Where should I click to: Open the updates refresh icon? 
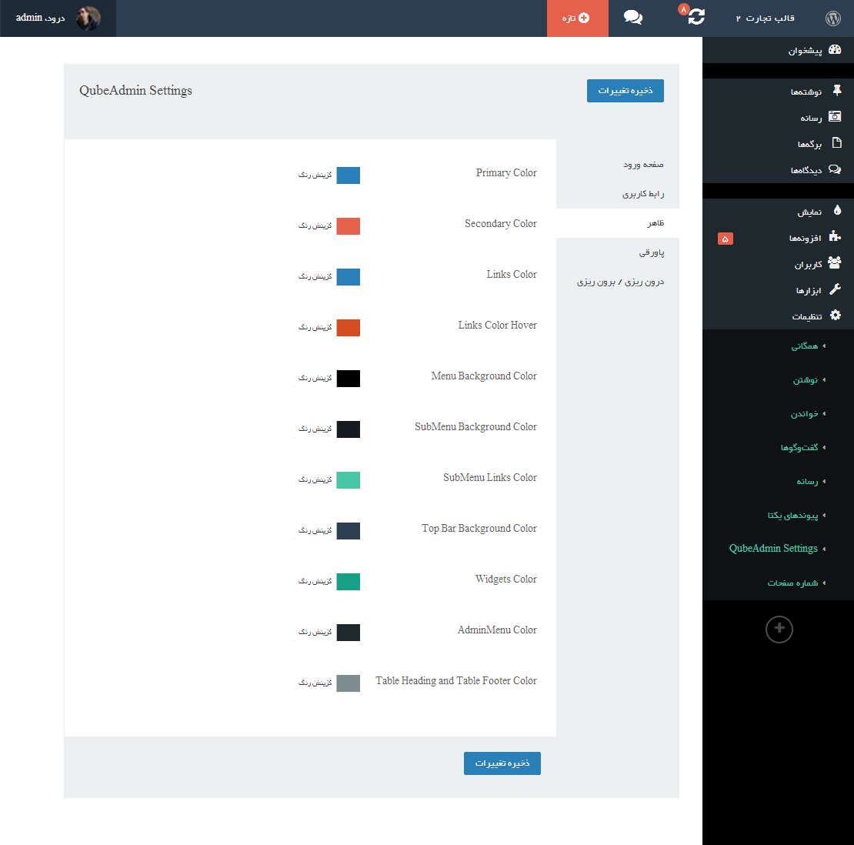696,17
